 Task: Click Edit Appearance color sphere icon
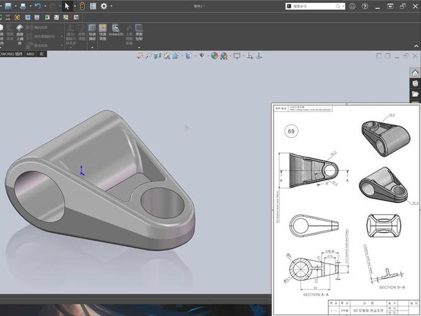click(215, 56)
